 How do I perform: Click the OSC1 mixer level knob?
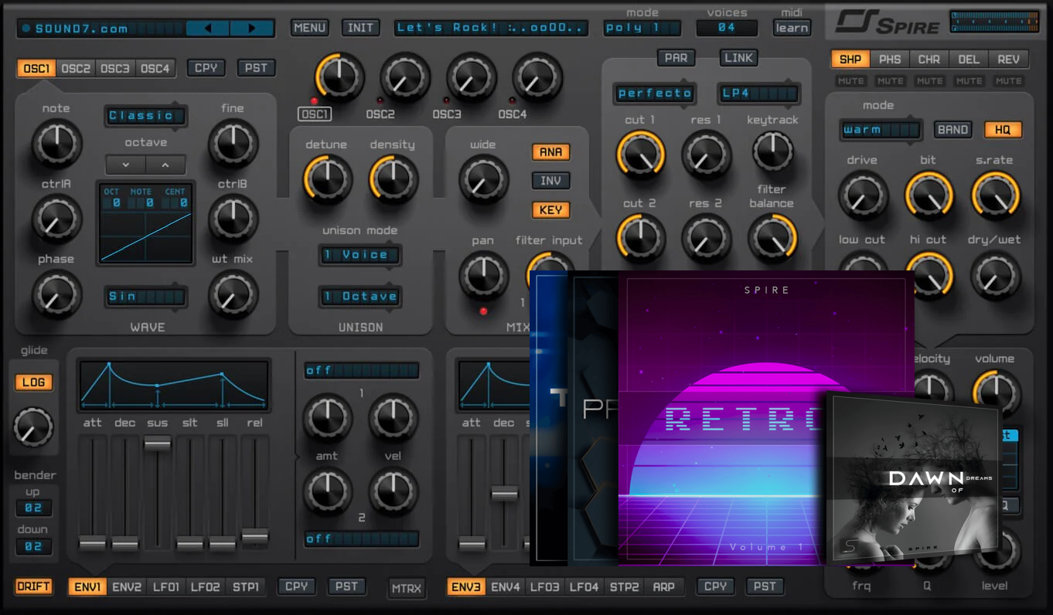339,78
